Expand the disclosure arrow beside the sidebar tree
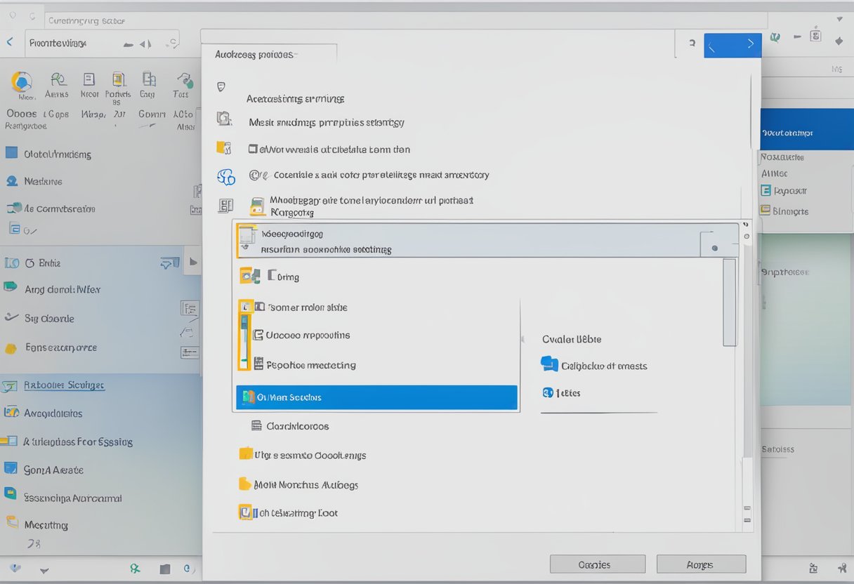Viewport: 854px width, 584px height. pyautogui.click(x=195, y=262)
